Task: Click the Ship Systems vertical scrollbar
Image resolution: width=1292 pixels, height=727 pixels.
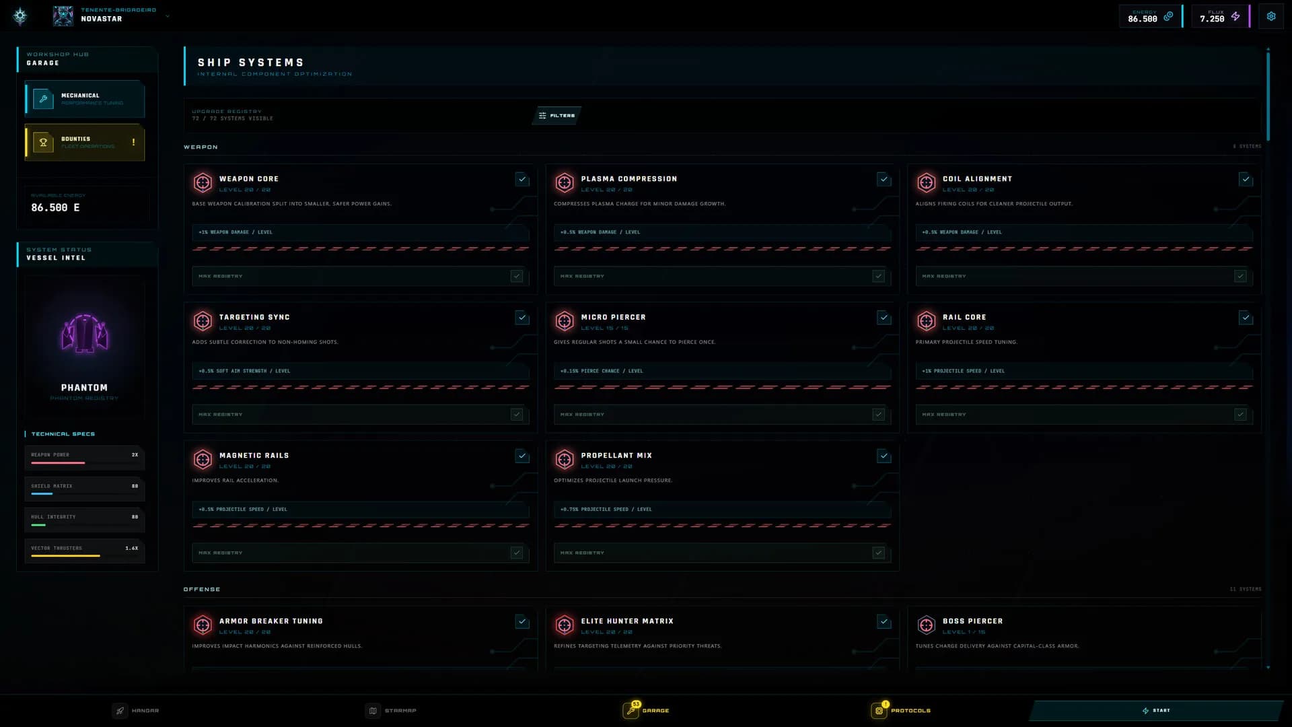Action: tap(1268, 96)
